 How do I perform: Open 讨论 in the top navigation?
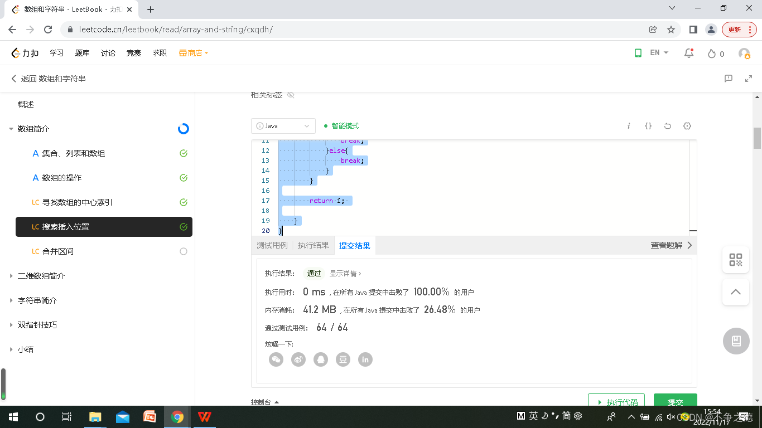(x=108, y=53)
